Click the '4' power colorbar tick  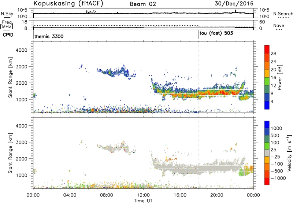(272, 101)
